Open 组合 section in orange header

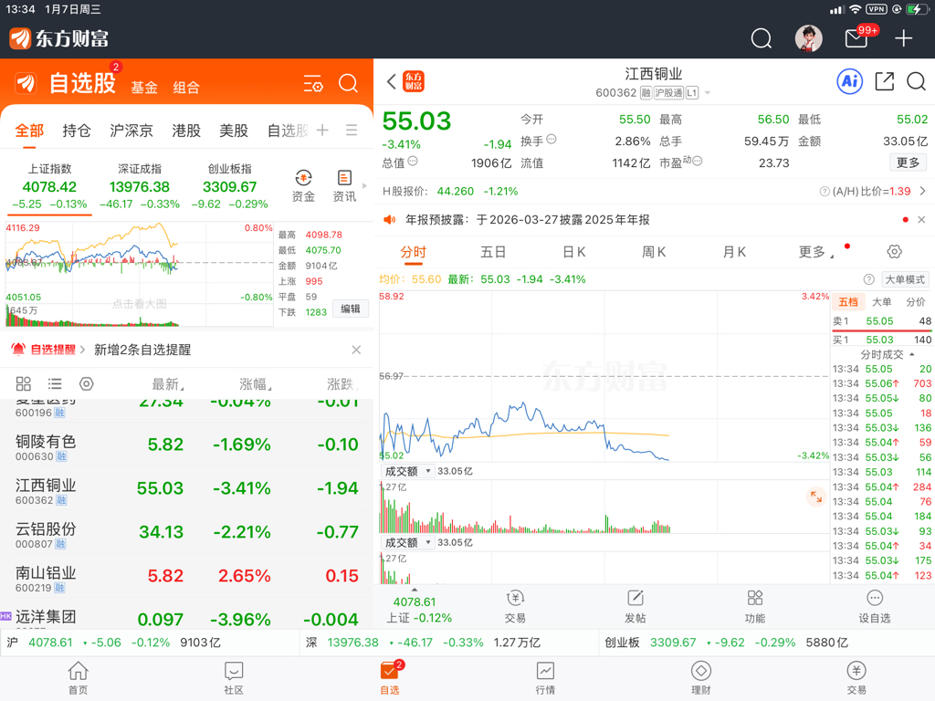186,88
